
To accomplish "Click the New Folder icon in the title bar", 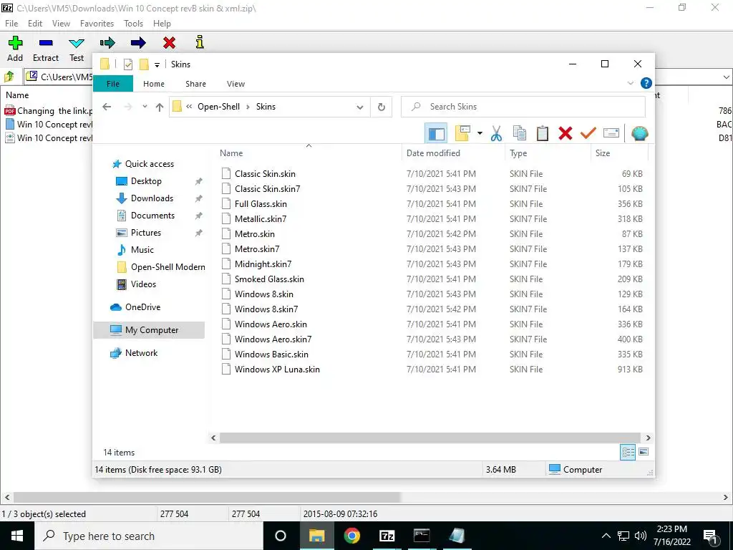I will (144, 64).
